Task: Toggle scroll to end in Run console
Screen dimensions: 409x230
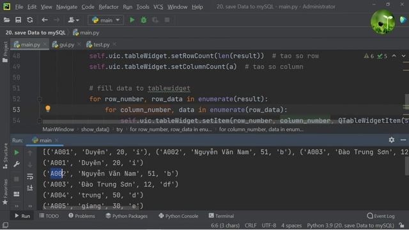Action: [30, 188]
